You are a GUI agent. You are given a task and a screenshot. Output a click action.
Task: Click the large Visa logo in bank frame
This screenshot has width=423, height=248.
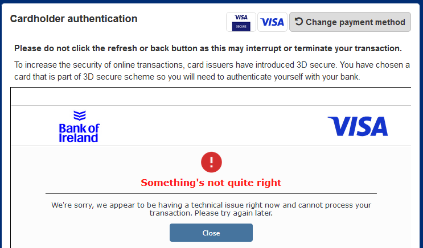point(358,126)
